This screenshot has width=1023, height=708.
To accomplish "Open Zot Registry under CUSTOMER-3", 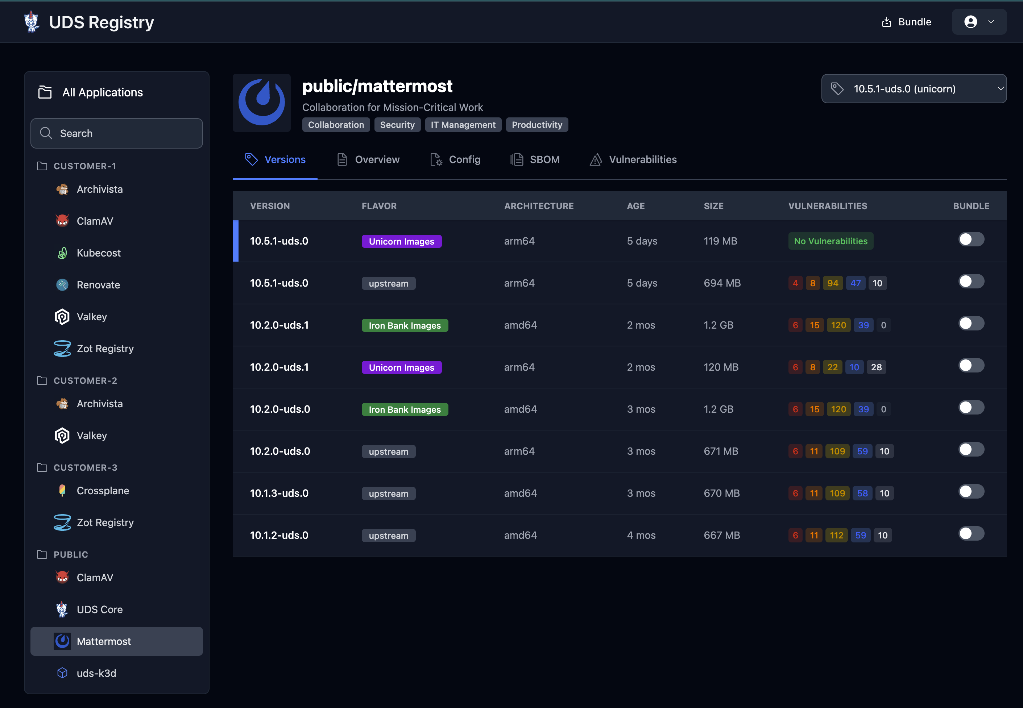I will [x=63, y=522].
